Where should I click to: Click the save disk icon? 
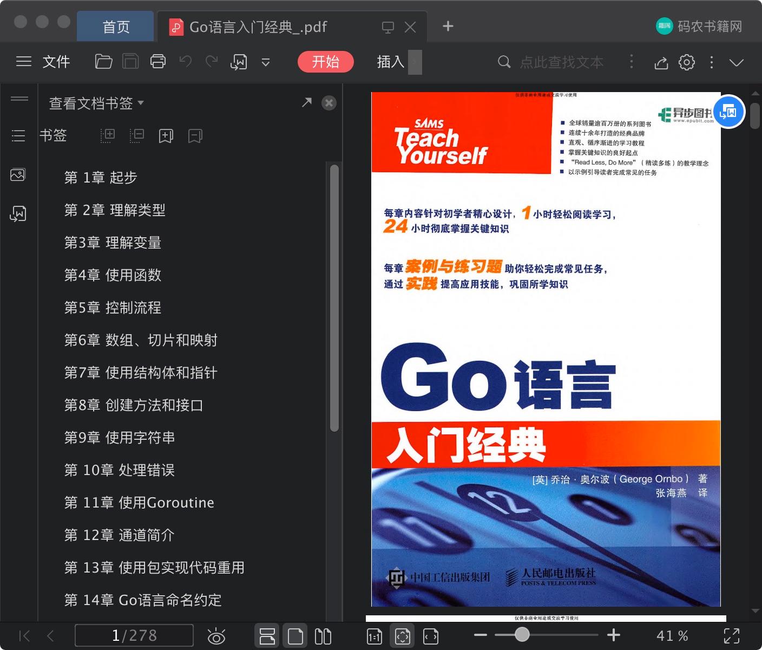pyautogui.click(x=130, y=62)
